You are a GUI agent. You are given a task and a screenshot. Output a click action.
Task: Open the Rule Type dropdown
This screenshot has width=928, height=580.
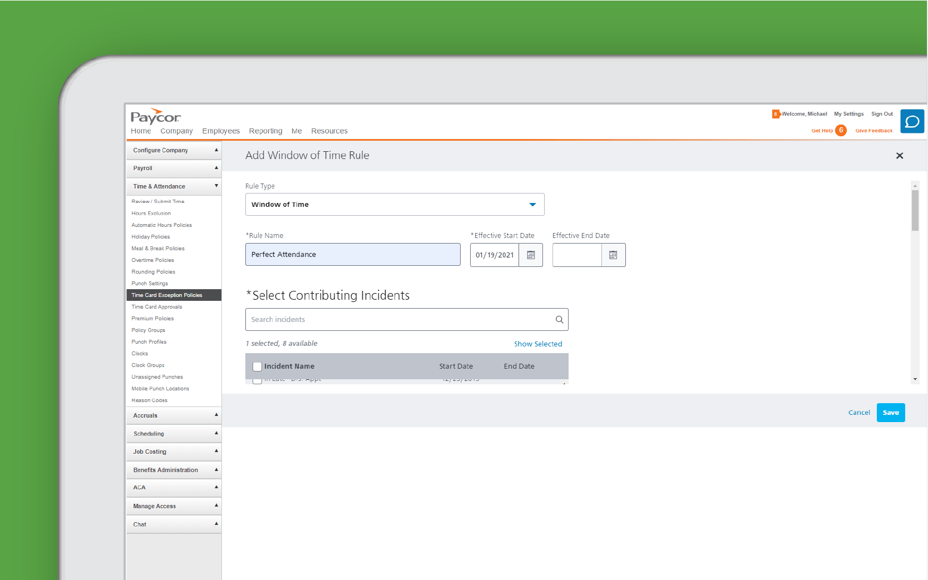pyautogui.click(x=394, y=205)
